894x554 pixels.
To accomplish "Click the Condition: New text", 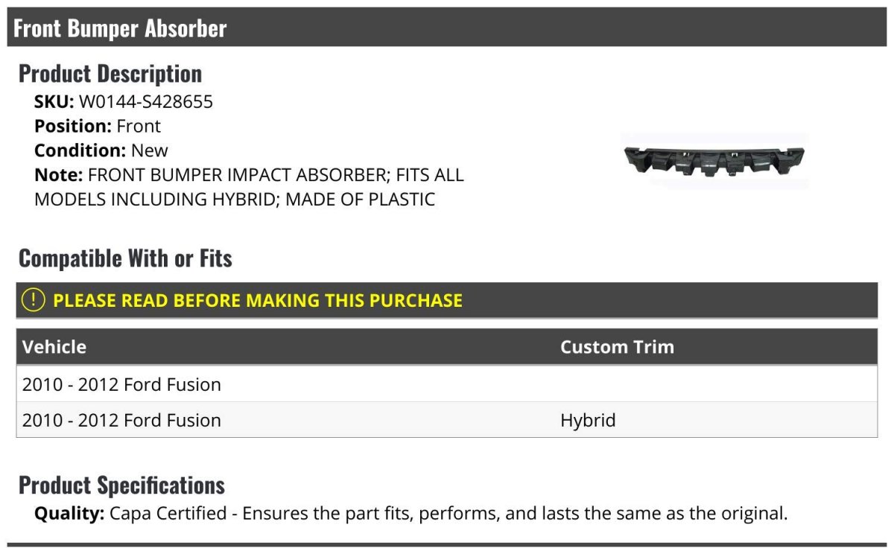I will pyautogui.click(x=101, y=150).
